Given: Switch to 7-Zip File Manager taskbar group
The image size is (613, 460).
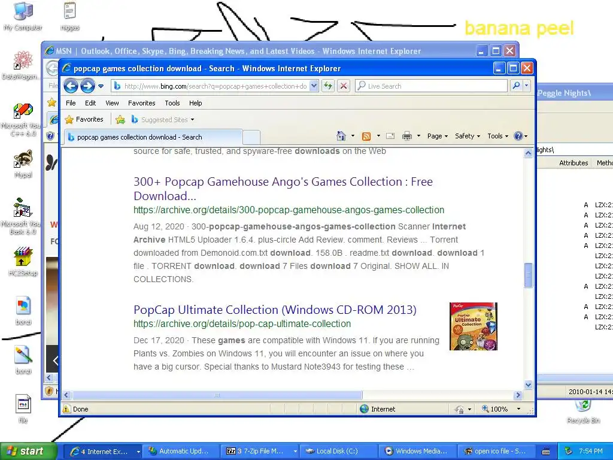Looking at the screenshot, I should tap(259, 451).
